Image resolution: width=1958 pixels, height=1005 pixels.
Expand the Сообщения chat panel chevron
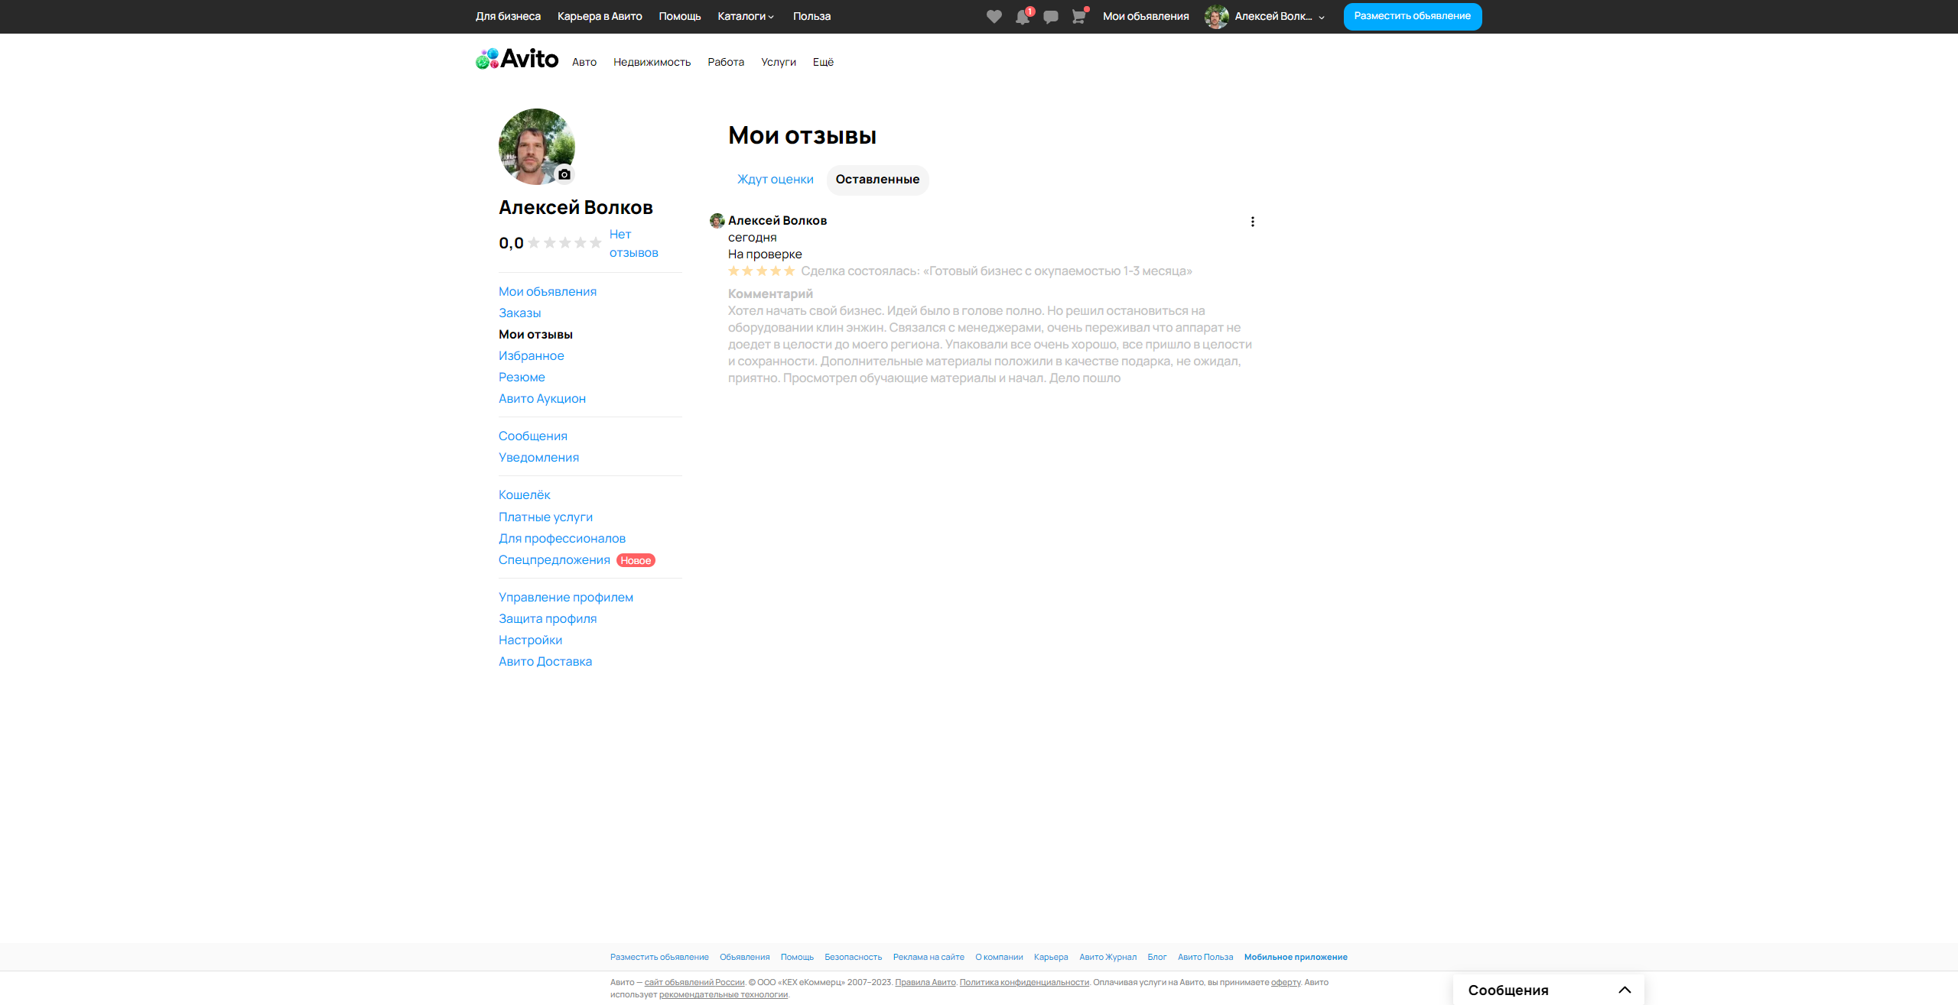tap(1625, 990)
